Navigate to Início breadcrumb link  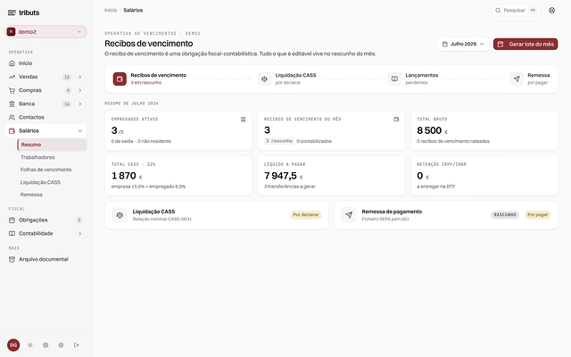[111, 10]
